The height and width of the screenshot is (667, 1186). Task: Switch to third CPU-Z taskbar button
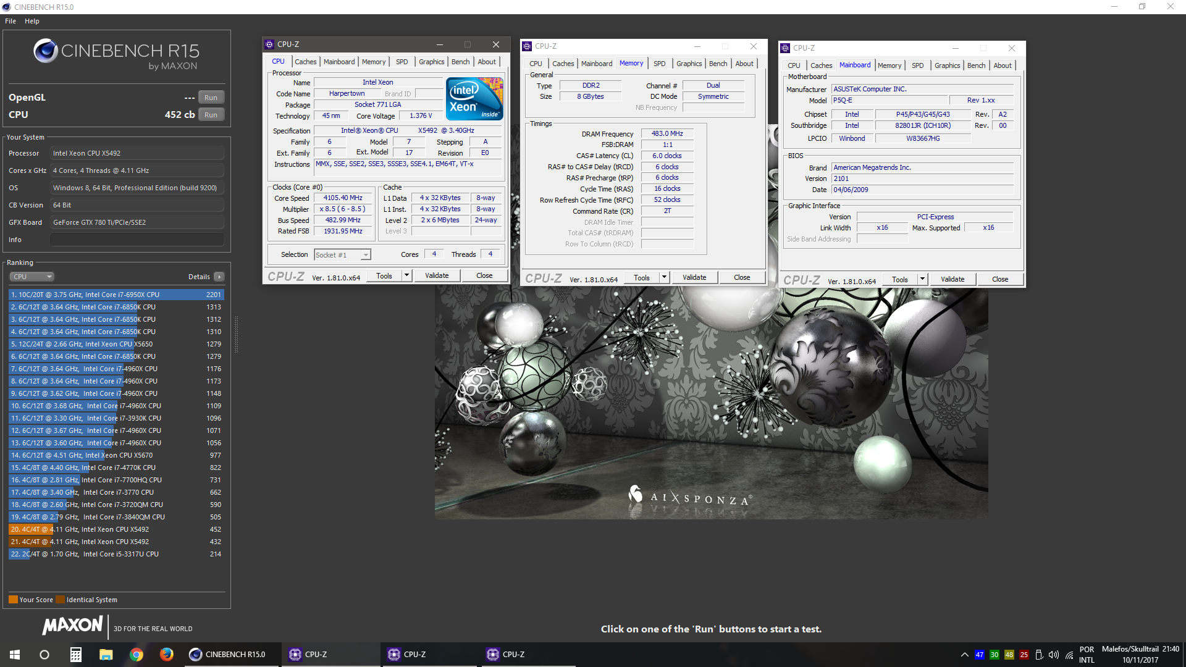[x=529, y=655]
